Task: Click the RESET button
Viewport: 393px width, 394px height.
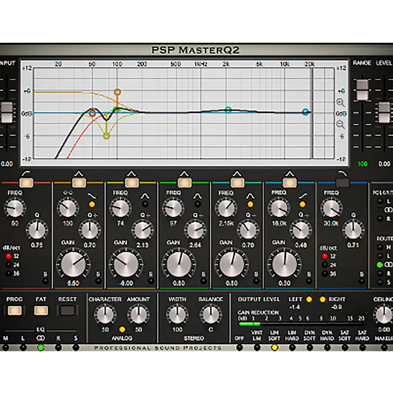Action: pos(67,310)
